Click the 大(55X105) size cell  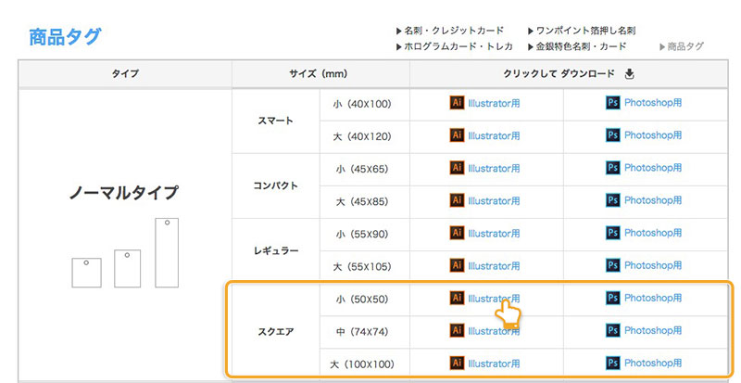pos(364,266)
